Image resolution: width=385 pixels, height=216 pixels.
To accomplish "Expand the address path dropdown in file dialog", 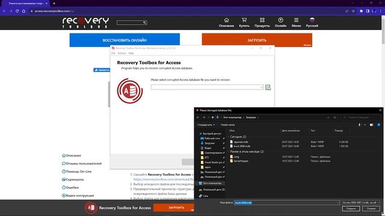I will point(328,118).
